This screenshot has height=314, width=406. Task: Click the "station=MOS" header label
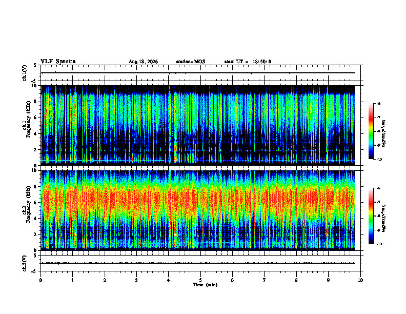[191, 62]
